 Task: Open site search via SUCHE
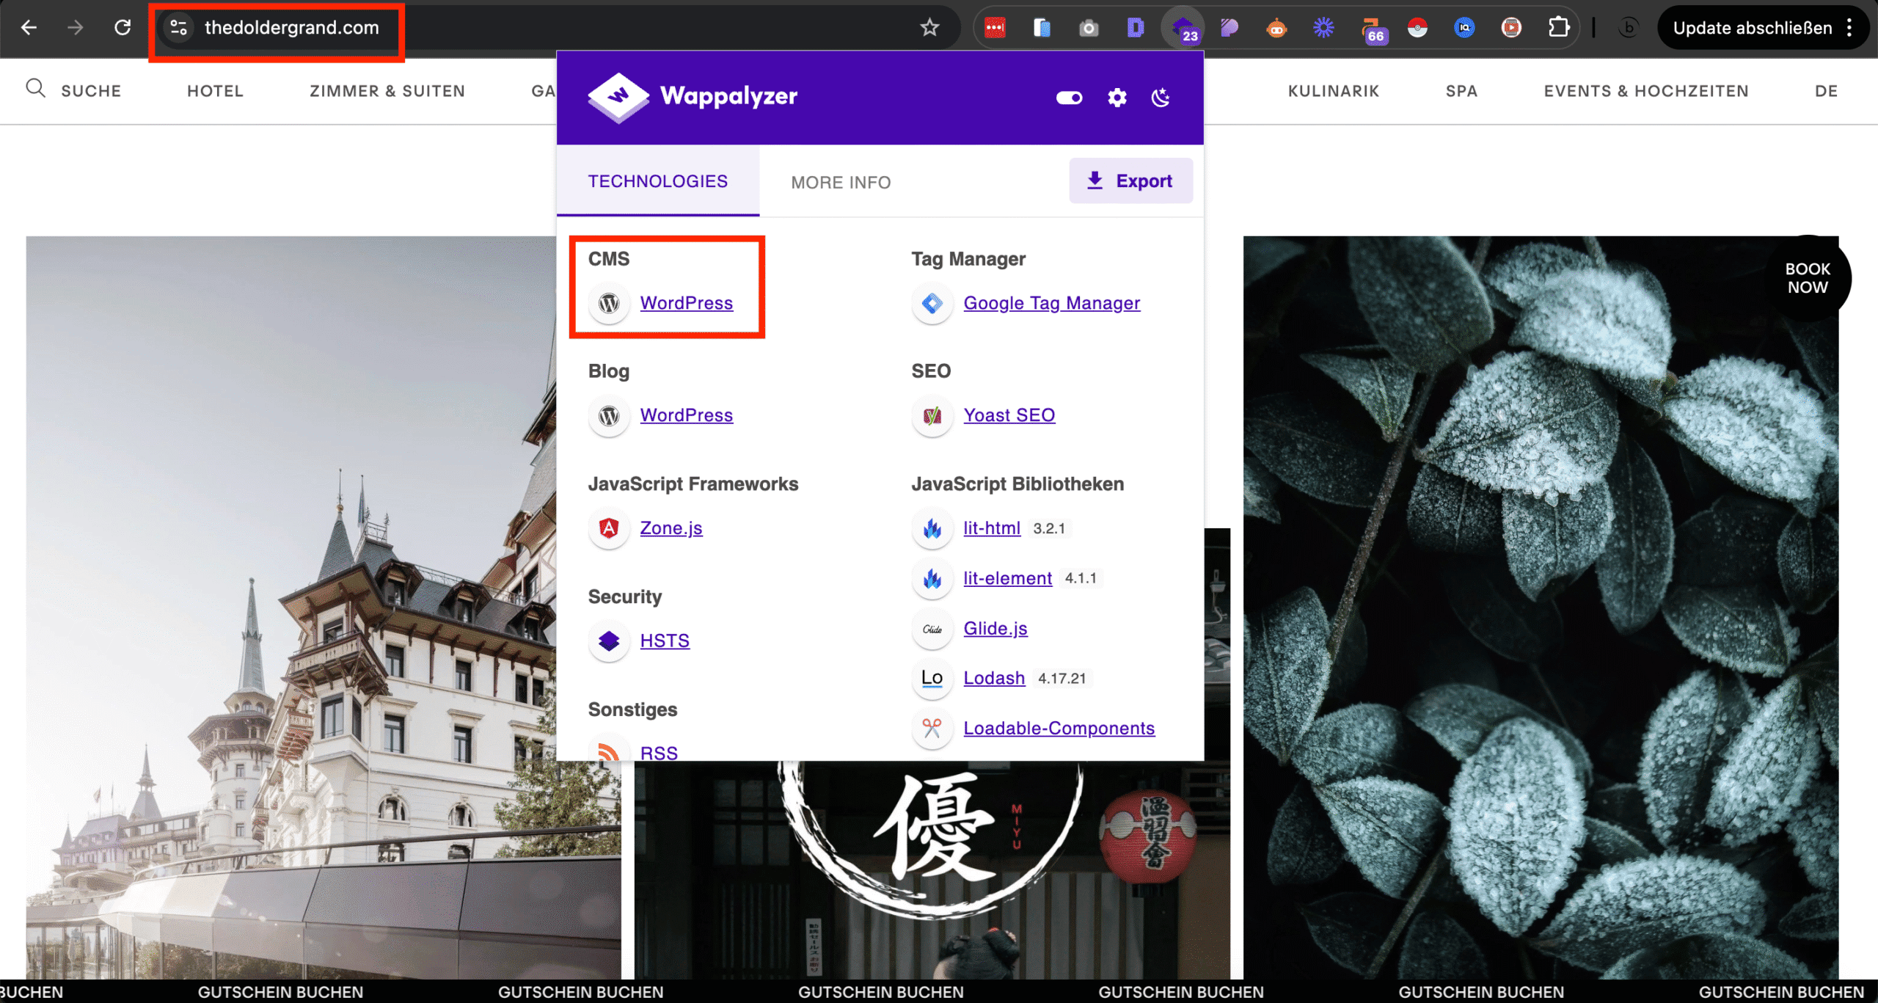point(73,90)
